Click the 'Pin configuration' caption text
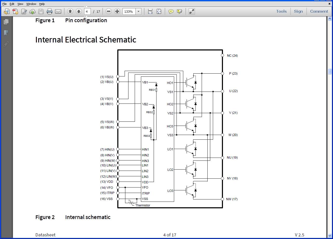Viewport: 333px width, 239px height. 86,20
